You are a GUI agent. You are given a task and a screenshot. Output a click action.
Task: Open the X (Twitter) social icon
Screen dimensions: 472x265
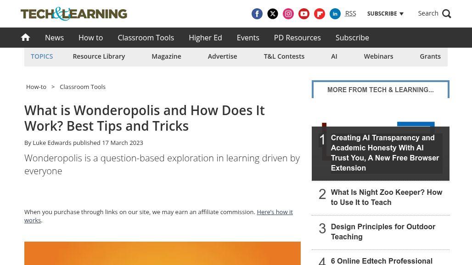272,14
